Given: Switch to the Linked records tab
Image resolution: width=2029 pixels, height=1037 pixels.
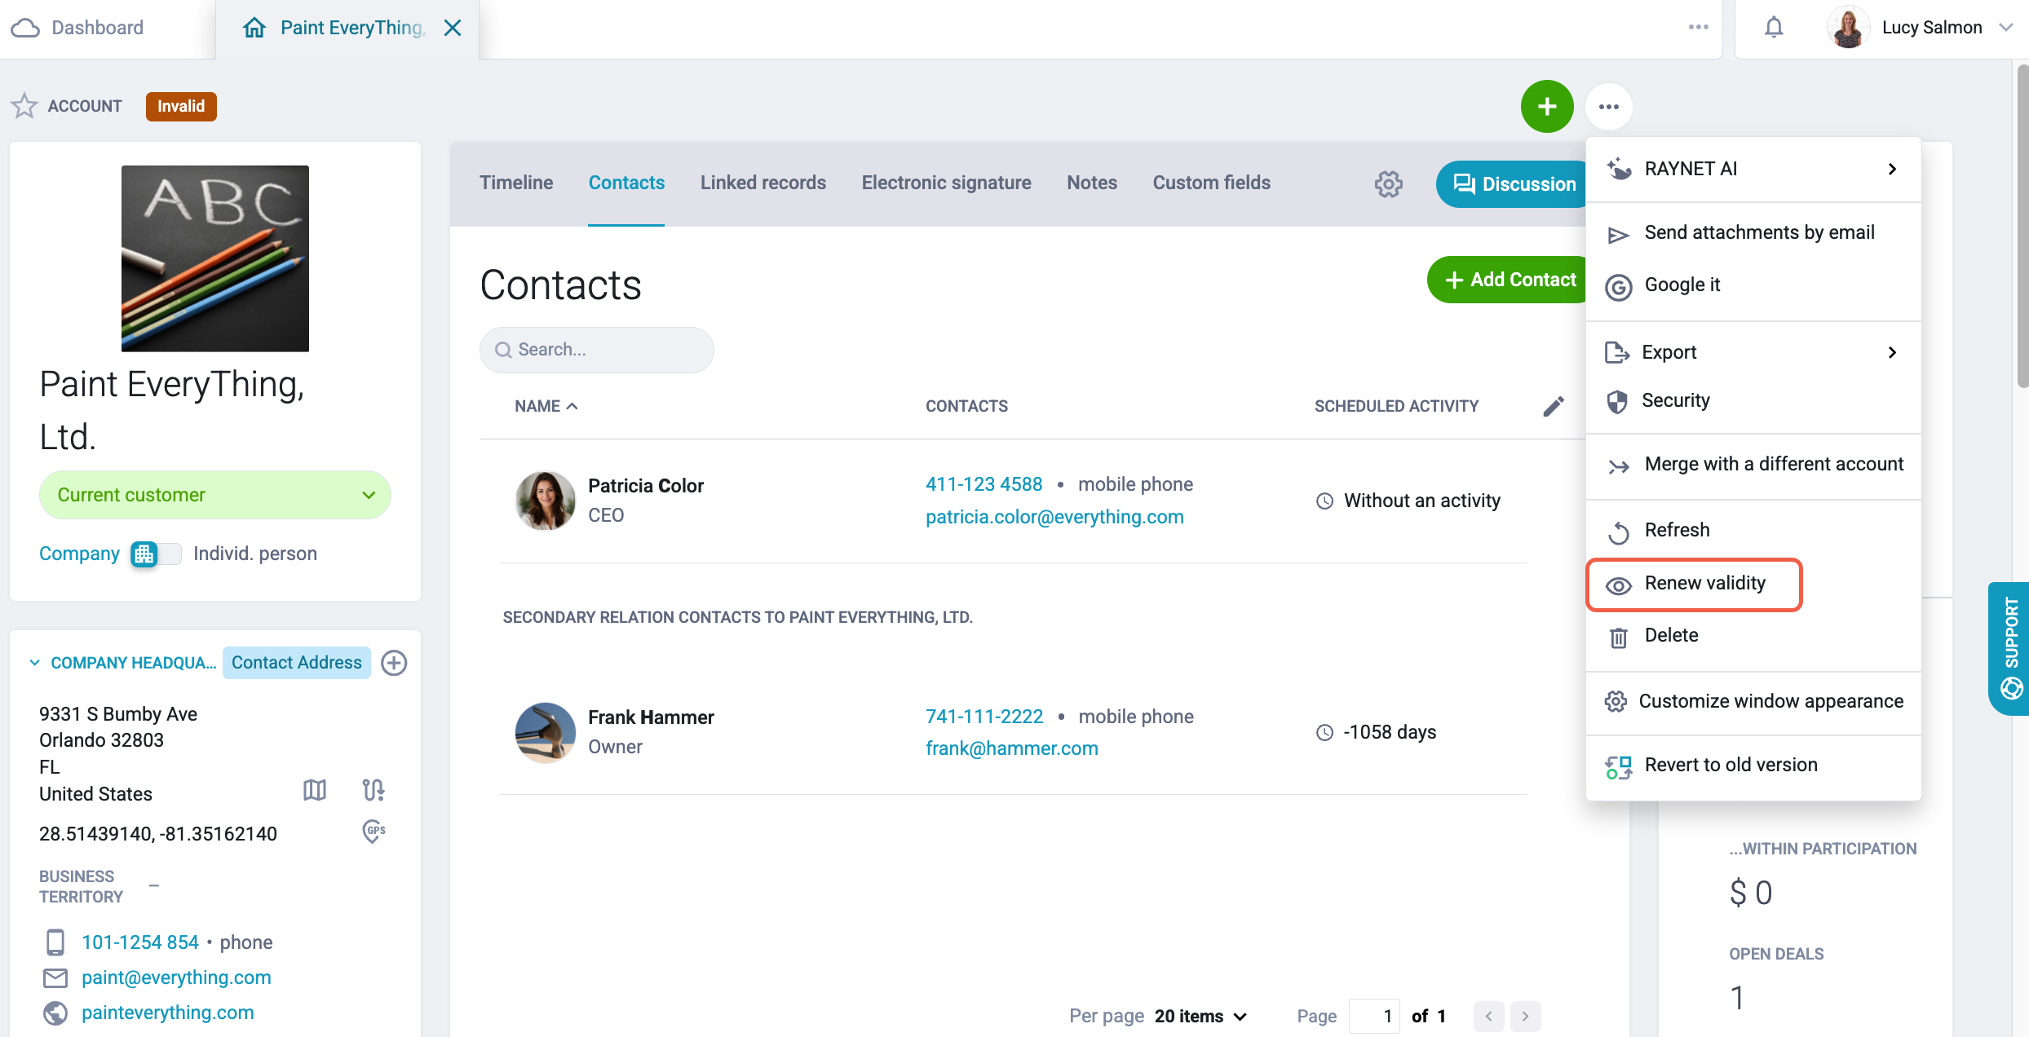Looking at the screenshot, I should 763,183.
